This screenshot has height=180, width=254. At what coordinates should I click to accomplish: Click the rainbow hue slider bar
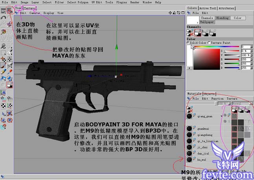(x=217, y=47)
